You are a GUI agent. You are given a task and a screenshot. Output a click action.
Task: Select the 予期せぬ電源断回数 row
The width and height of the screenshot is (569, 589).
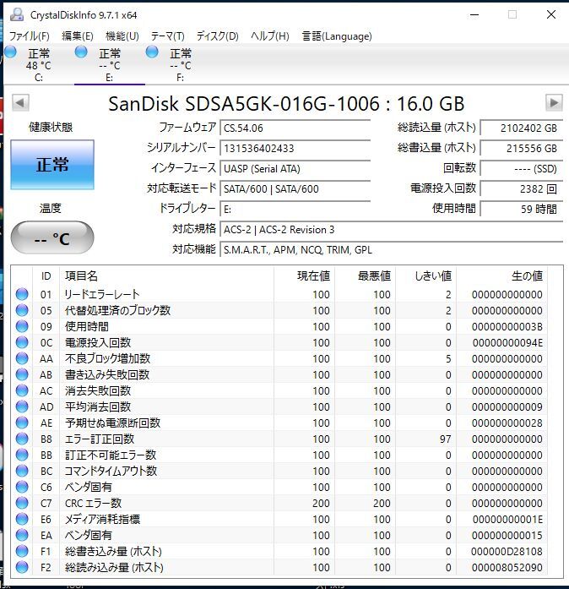click(279, 423)
